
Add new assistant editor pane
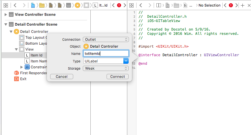[242, 5]
